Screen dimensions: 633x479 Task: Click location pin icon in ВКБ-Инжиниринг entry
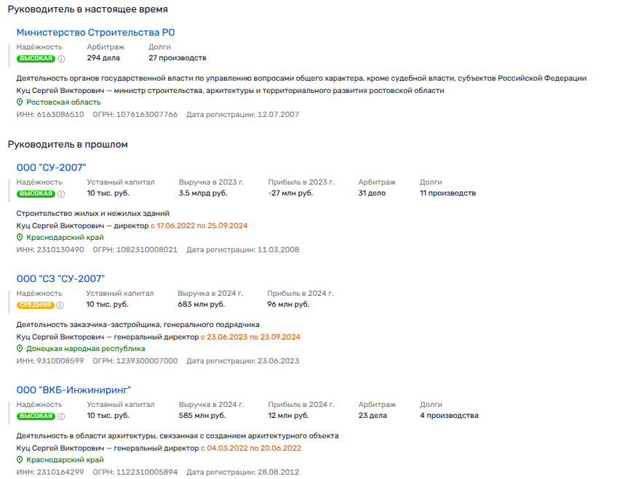pyautogui.click(x=20, y=460)
